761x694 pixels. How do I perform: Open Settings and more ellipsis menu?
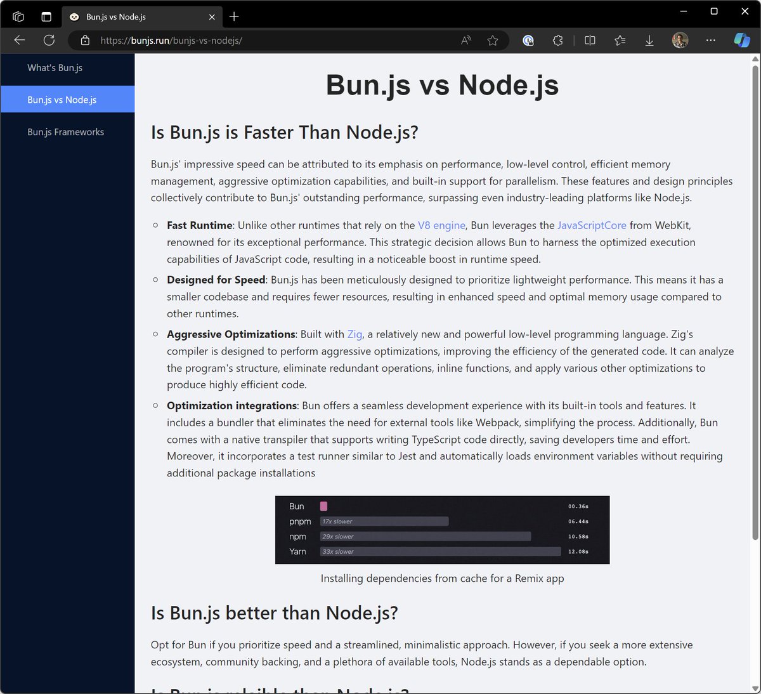(x=710, y=41)
